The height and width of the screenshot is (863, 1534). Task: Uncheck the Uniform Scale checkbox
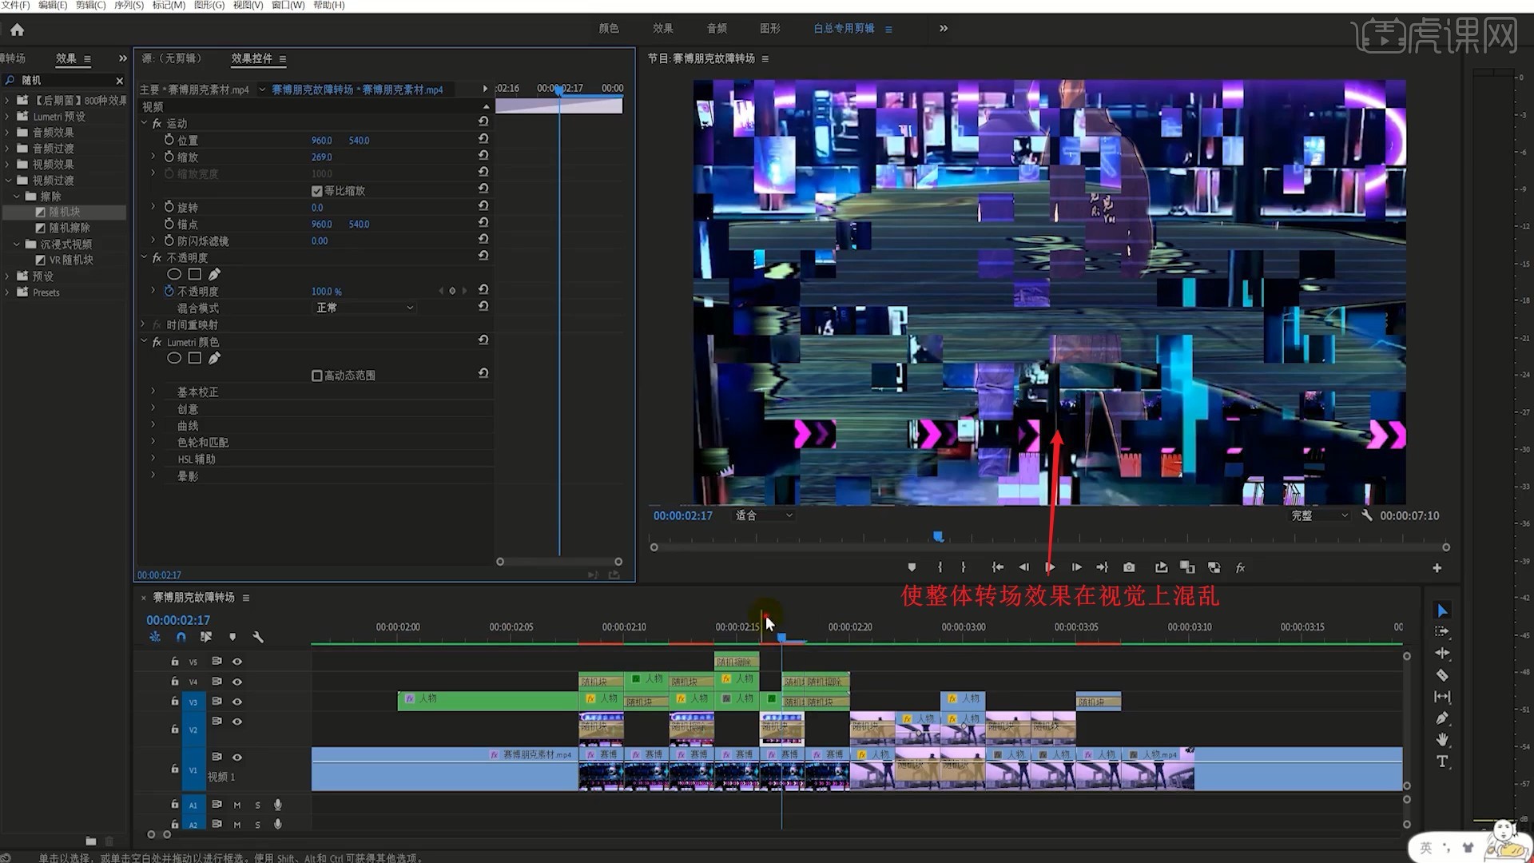click(x=317, y=191)
